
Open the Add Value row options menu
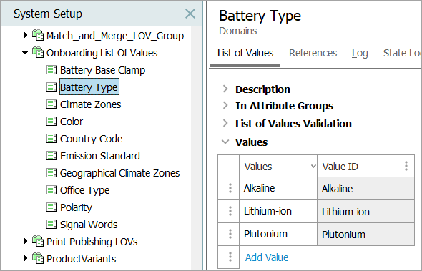(x=230, y=257)
